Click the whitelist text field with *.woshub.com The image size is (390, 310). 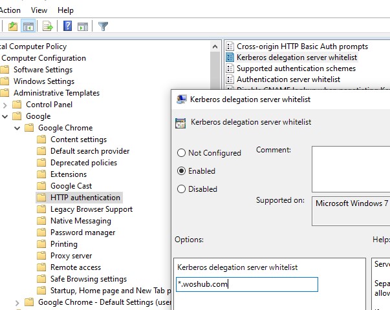pyautogui.click(x=246, y=284)
